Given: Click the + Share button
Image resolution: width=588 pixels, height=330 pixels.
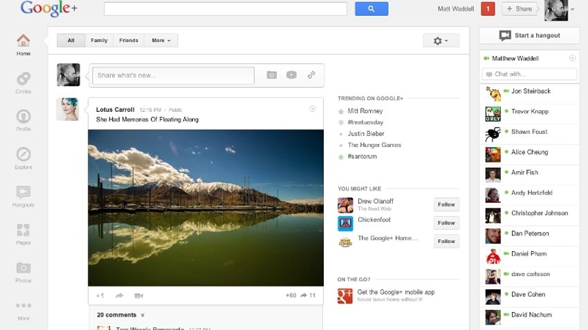Looking at the screenshot, I should pyautogui.click(x=520, y=8).
